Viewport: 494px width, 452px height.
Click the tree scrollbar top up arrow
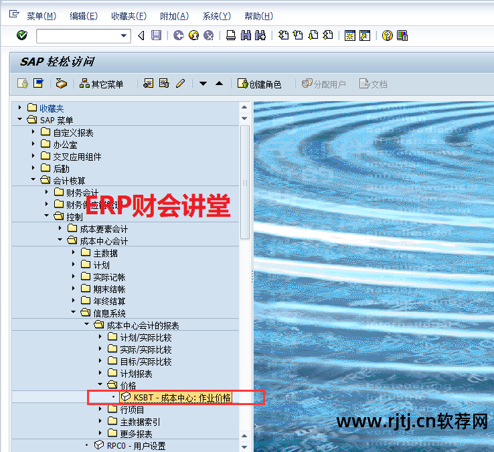click(x=244, y=108)
